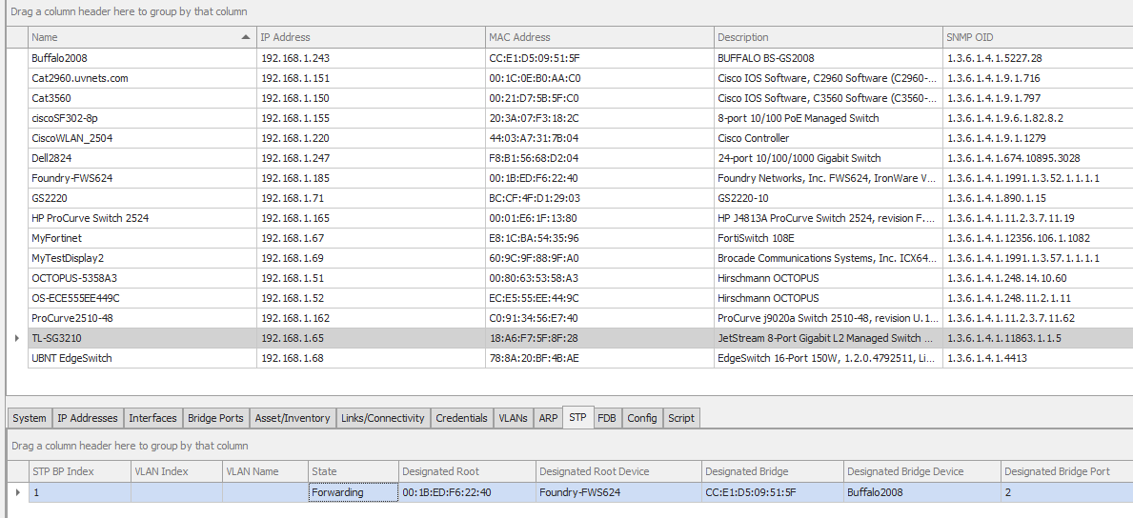Switch to the Links/Connectivity tab
This screenshot has width=1133, height=518.
click(x=383, y=418)
